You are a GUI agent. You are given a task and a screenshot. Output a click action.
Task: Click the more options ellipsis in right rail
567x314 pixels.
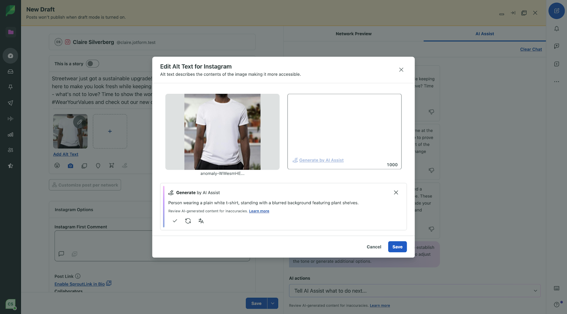point(557,81)
